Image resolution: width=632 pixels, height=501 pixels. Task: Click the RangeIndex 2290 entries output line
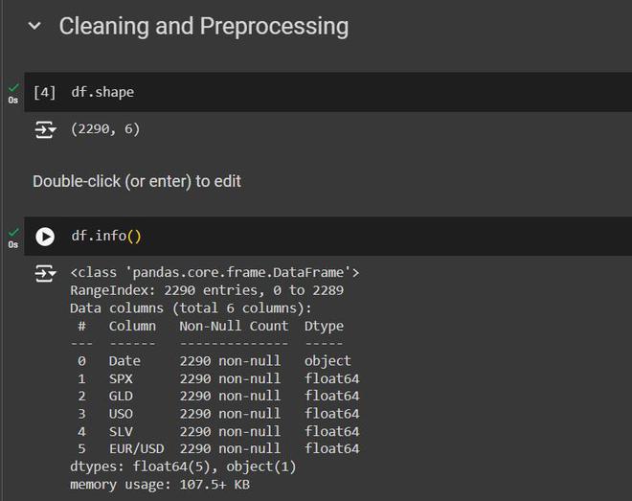(x=206, y=290)
